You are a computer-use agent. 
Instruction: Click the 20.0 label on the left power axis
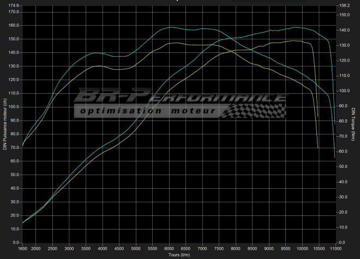point(15,215)
